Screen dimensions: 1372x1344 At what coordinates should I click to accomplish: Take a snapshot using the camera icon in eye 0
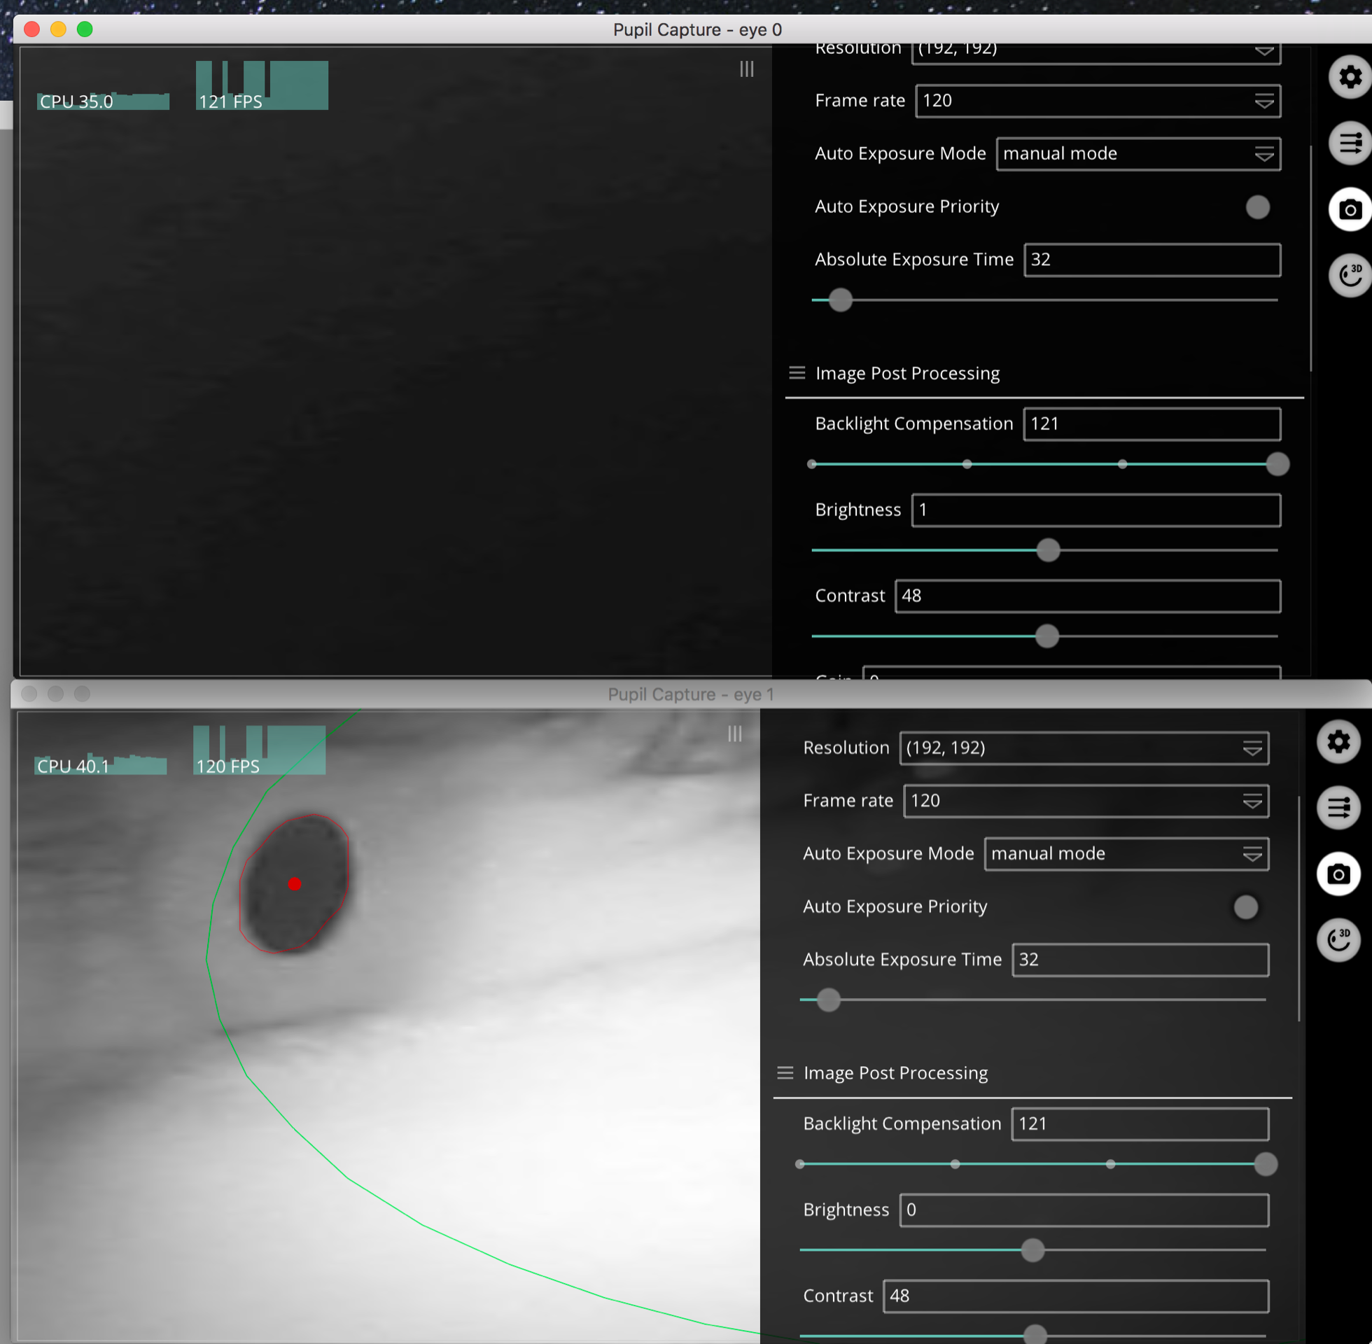point(1350,209)
